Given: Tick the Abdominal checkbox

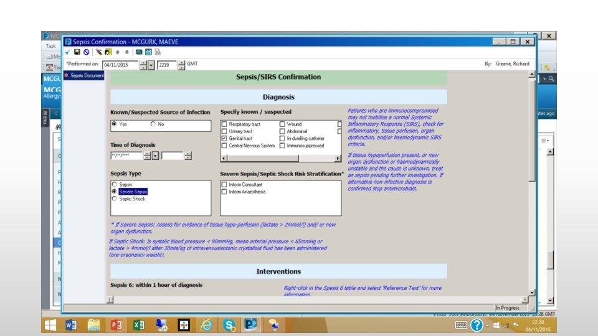Looking at the screenshot, I should (282, 131).
